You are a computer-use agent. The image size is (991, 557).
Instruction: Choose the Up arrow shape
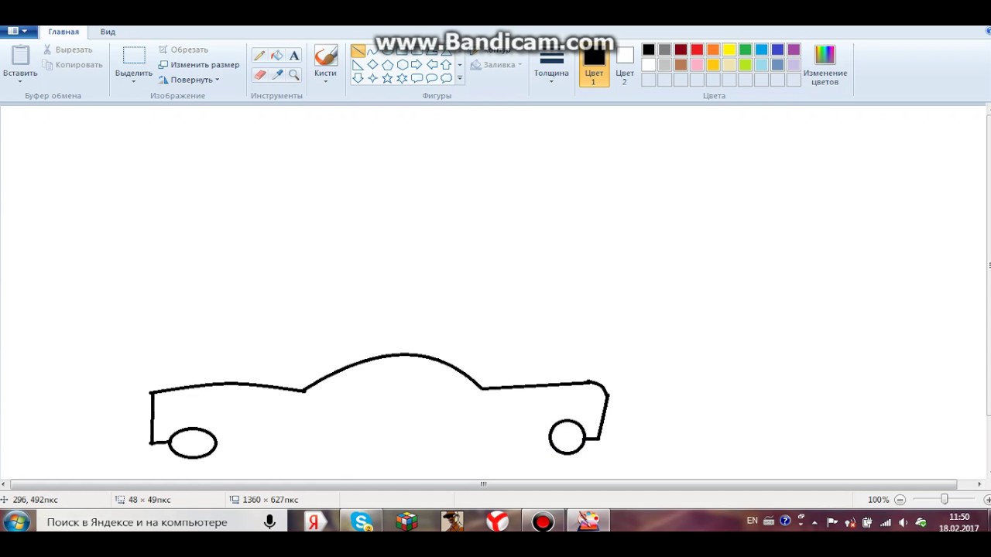[x=446, y=65]
